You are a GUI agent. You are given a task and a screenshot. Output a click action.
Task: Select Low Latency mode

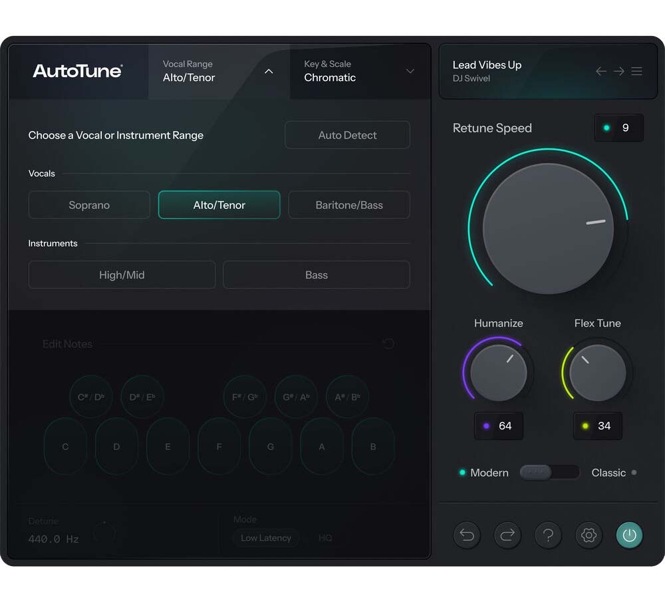point(266,537)
